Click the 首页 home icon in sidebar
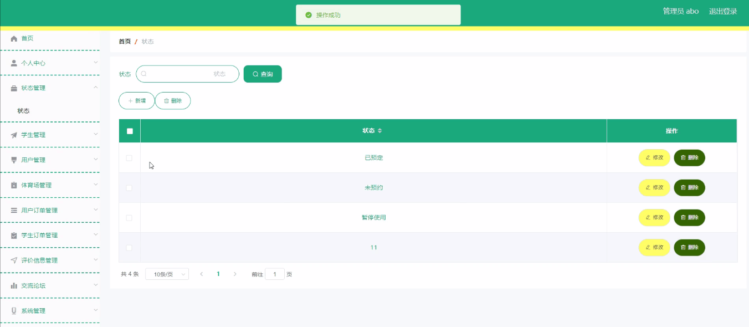Screen dimensions: 749x327 click(x=13, y=38)
